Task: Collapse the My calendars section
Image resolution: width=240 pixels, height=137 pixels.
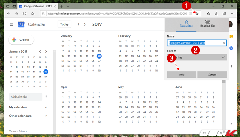Action: pyautogui.click(x=46, y=107)
